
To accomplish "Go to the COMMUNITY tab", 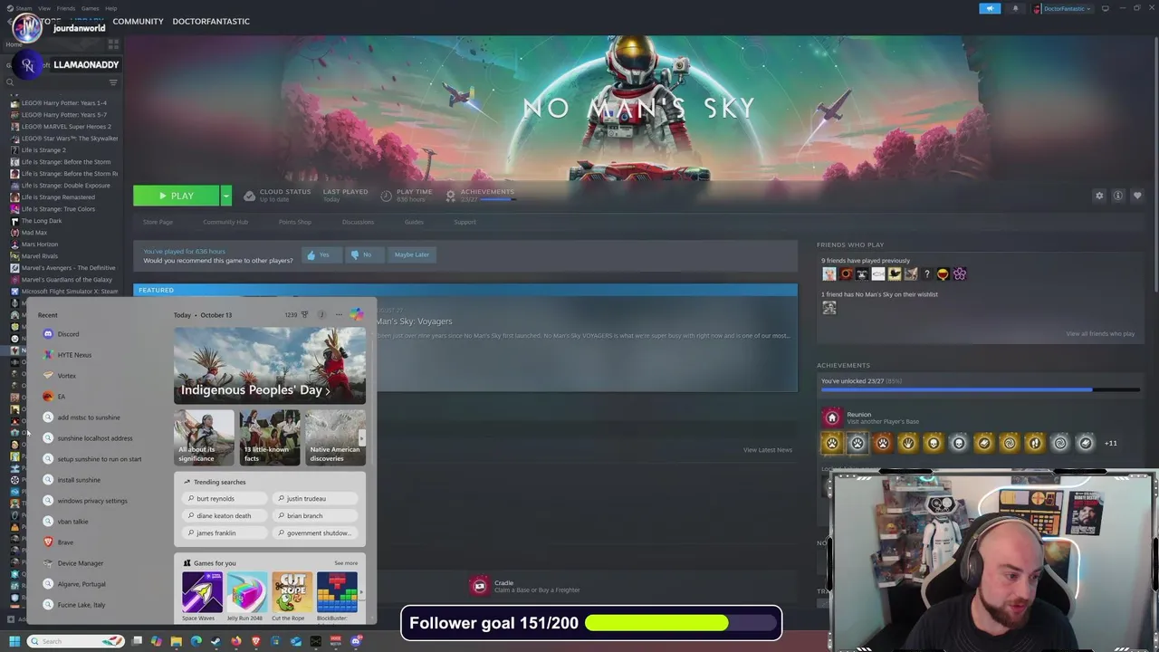I will (x=138, y=21).
